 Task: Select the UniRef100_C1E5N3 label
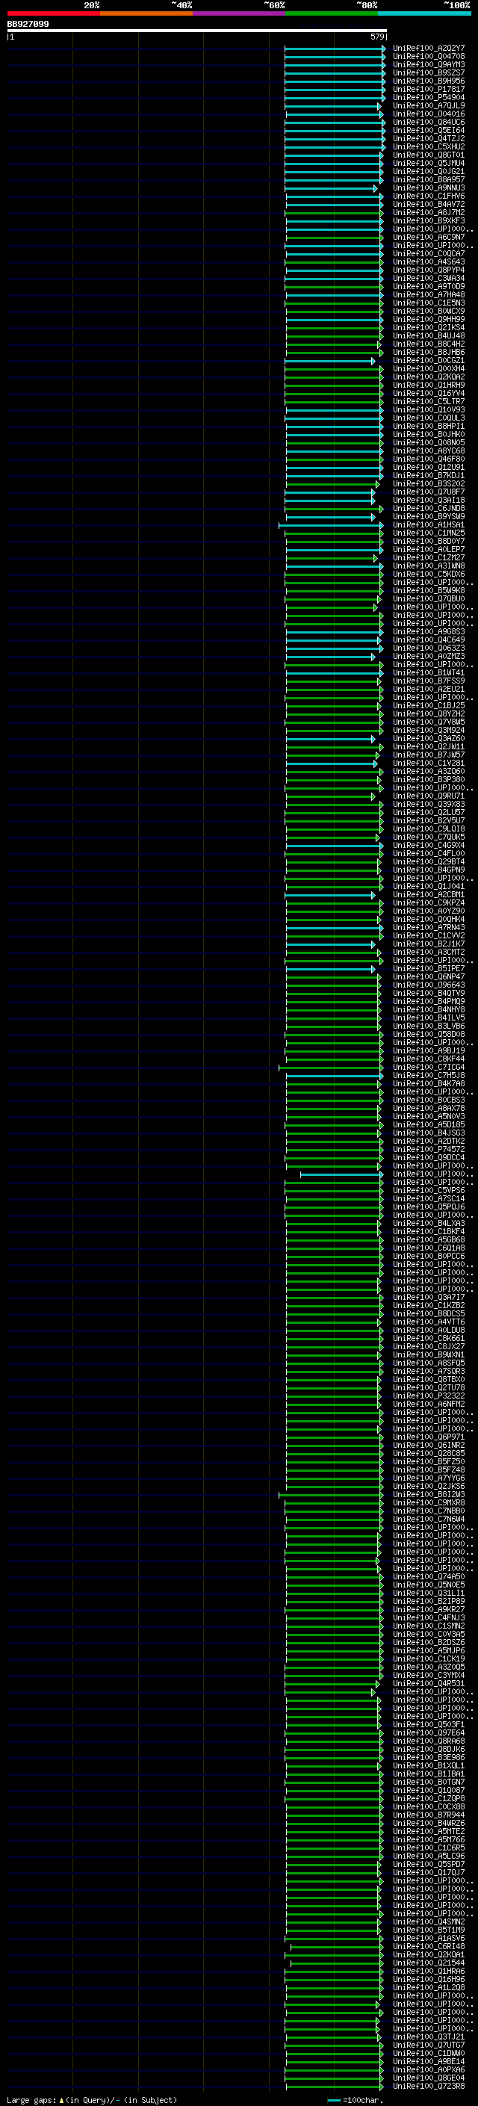pyautogui.click(x=428, y=303)
